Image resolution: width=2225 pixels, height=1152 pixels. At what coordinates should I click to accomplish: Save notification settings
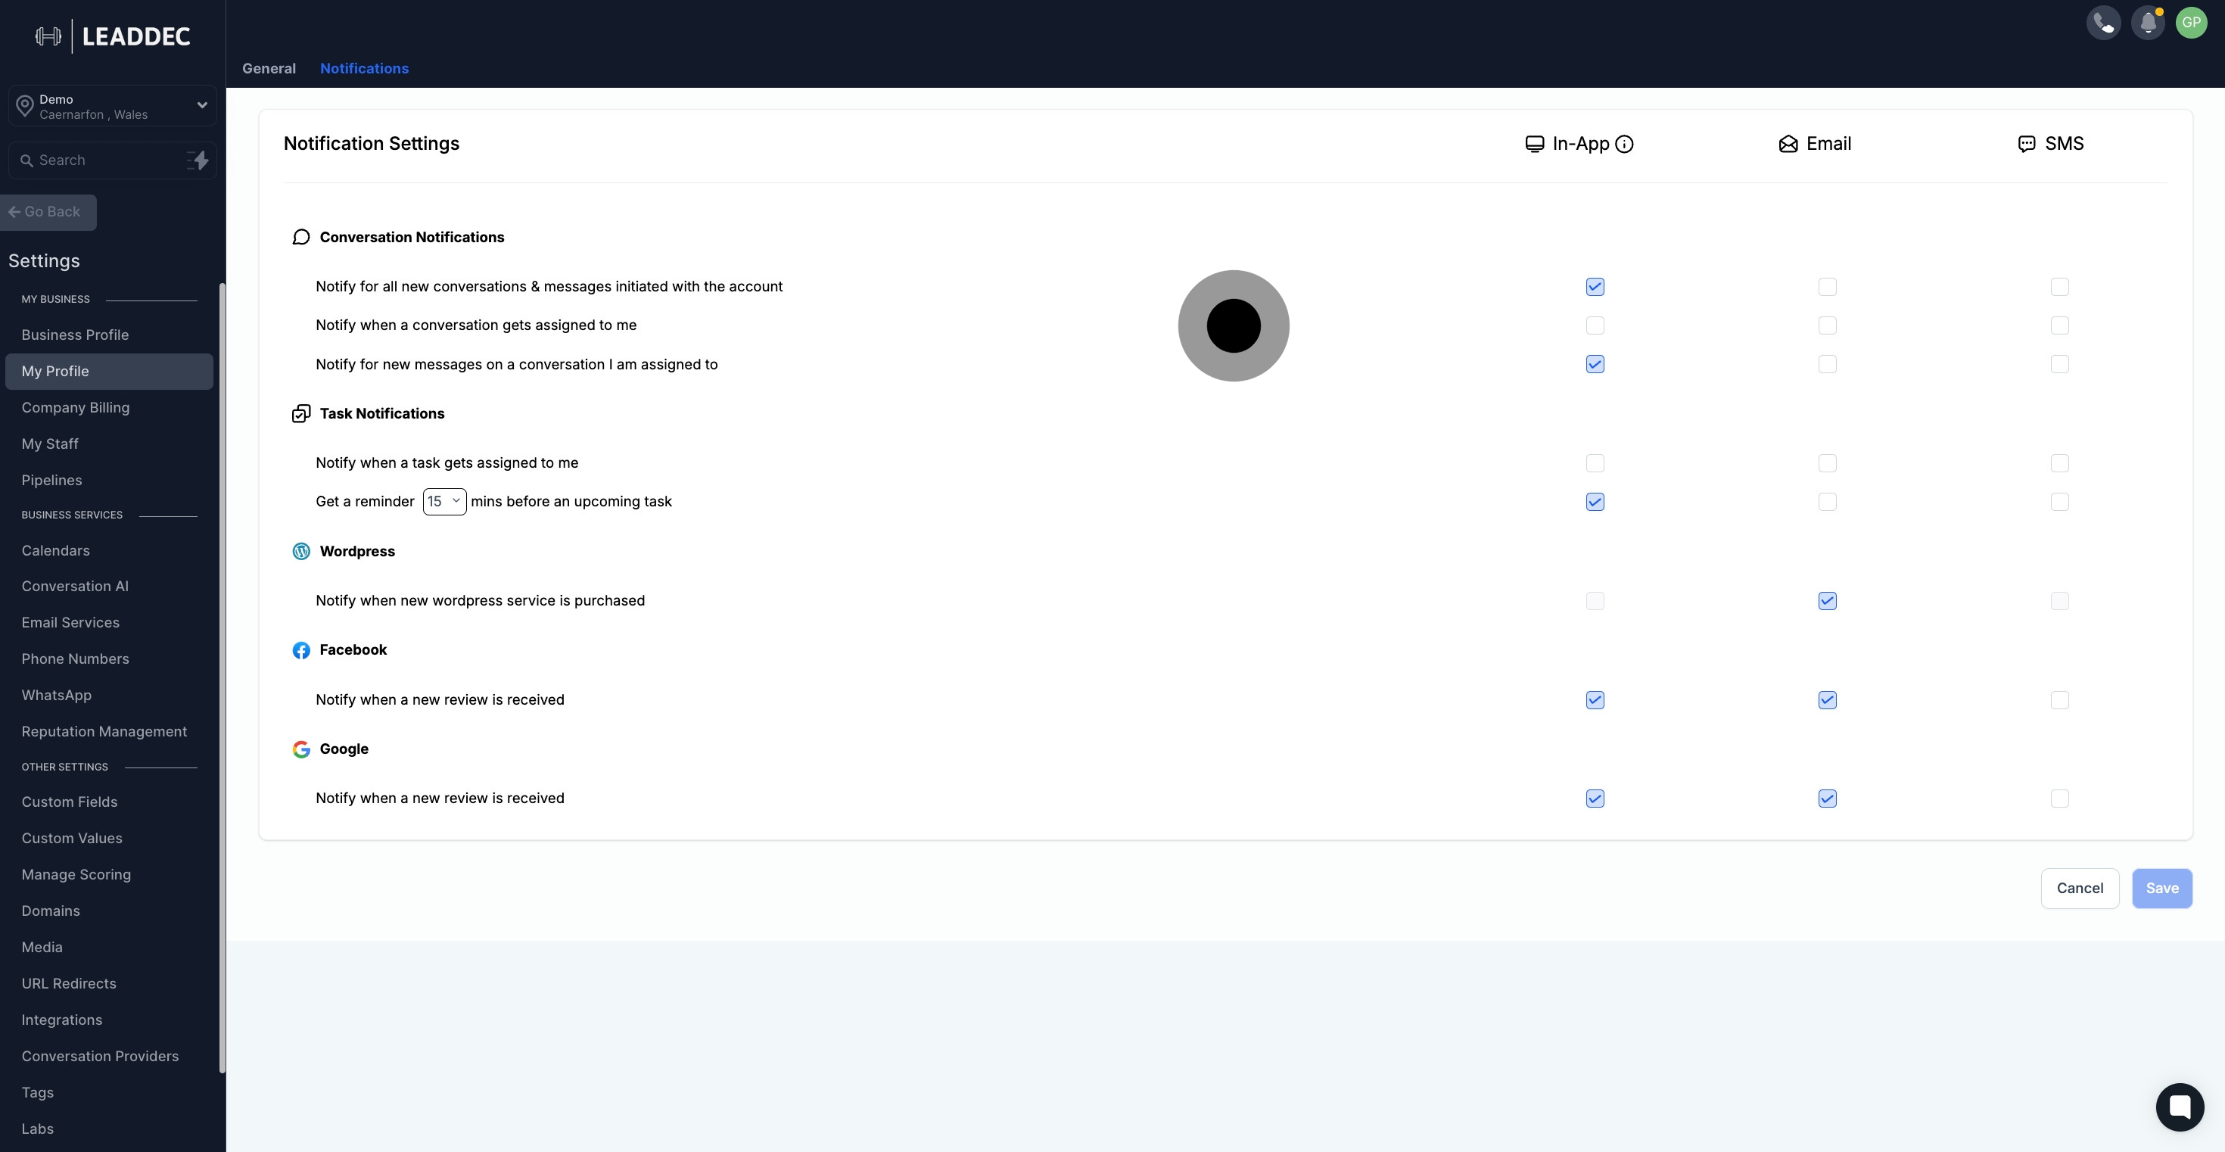pyautogui.click(x=2161, y=889)
